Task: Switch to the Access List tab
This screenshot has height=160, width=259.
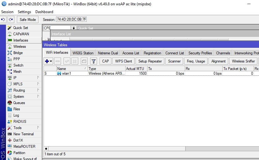Action: [x=131, y=53]
